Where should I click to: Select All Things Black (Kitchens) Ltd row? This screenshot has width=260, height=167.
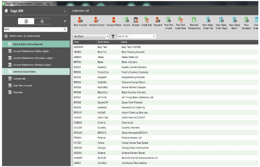[166, 98]
